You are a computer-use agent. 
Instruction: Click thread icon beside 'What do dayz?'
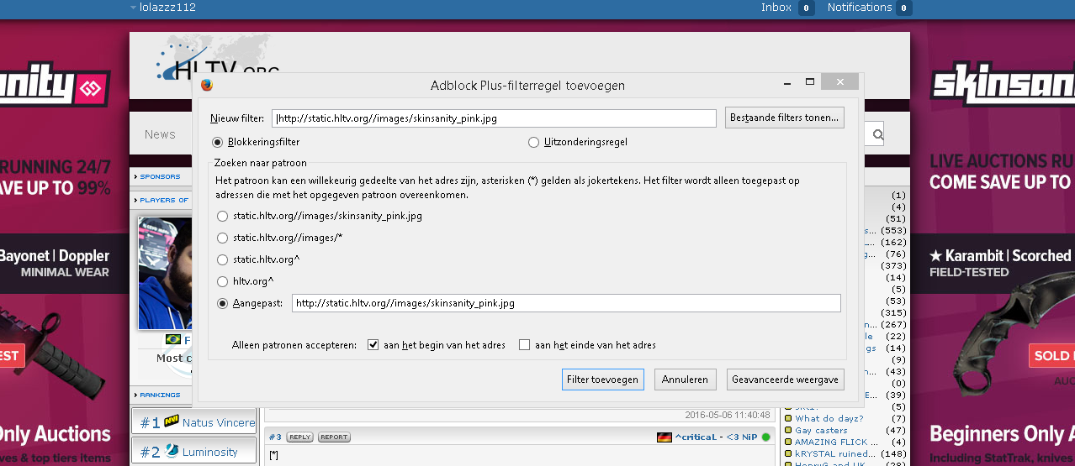(x=787, y=419)
